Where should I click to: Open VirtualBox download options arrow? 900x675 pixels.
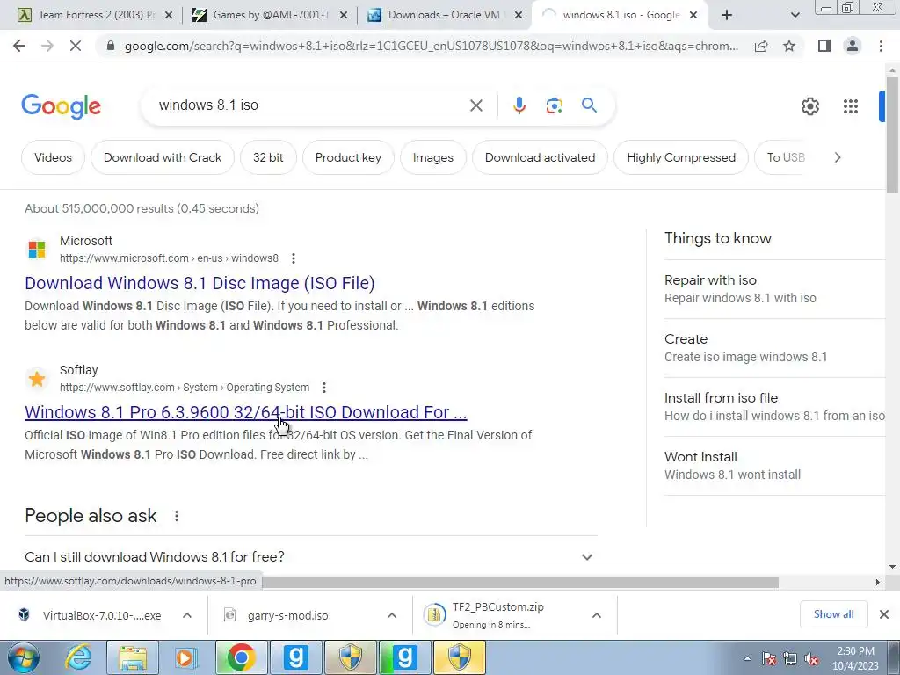(187, 615)
